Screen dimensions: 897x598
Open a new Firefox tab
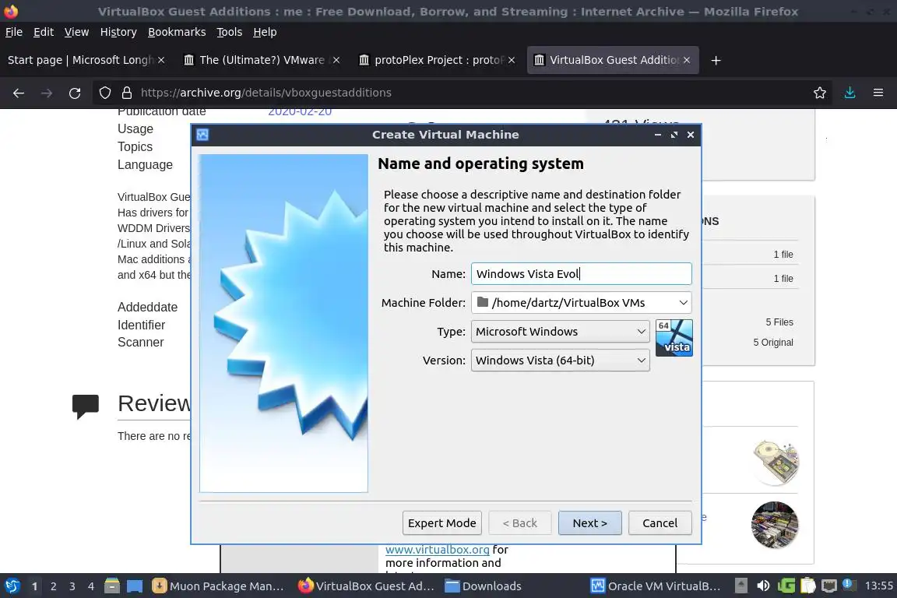(x=716, y=60)
